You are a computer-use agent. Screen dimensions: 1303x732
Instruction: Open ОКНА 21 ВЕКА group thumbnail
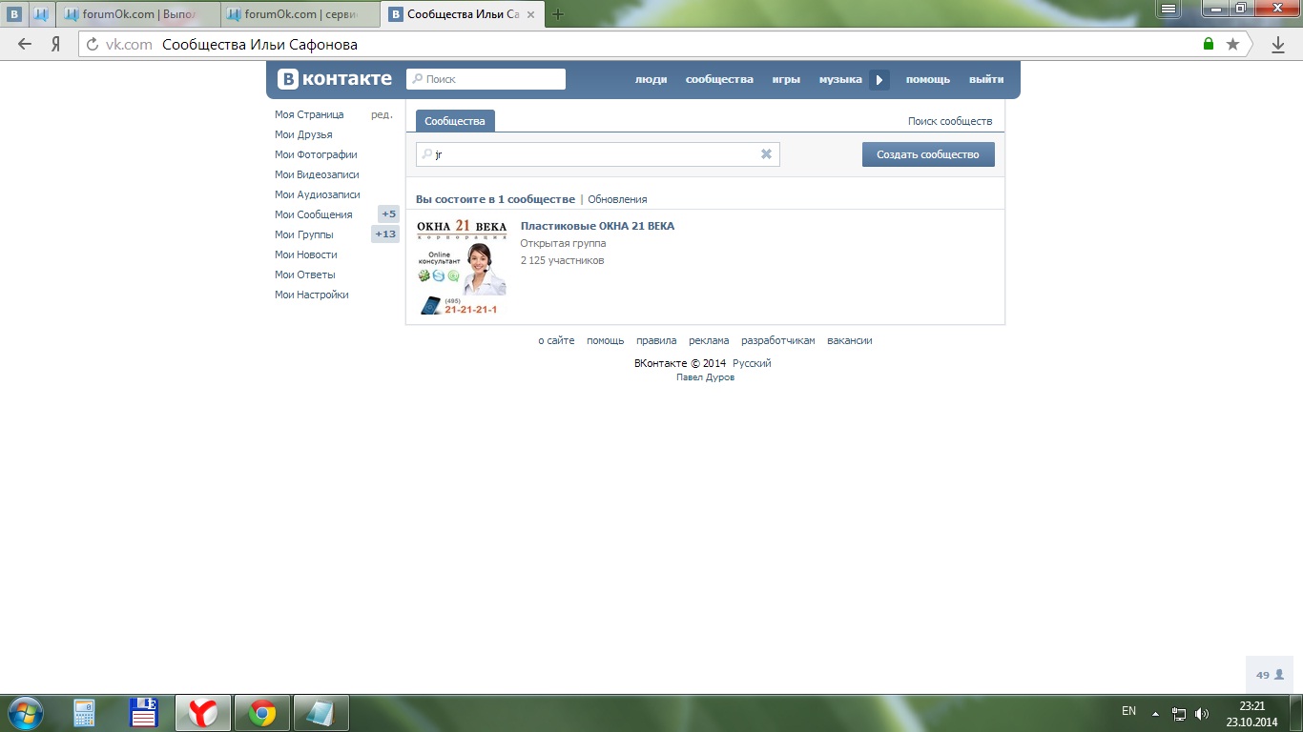pos(462,267)
